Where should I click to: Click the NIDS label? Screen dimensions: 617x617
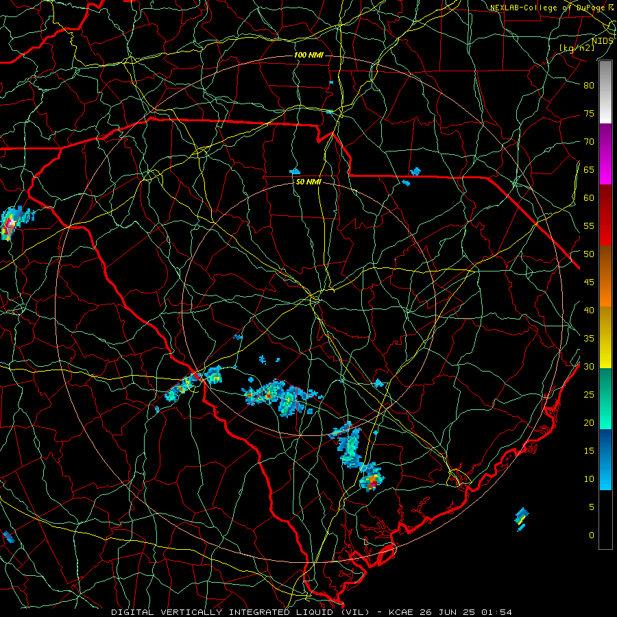point(602,41)
